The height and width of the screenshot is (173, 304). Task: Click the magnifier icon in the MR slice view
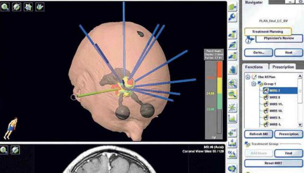click(4, 150)
